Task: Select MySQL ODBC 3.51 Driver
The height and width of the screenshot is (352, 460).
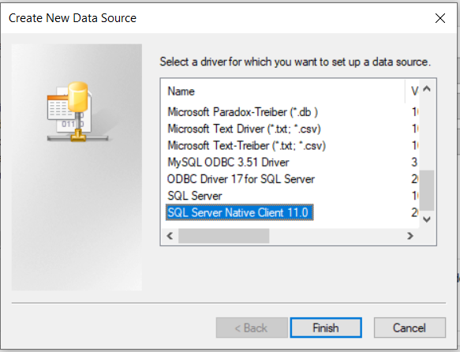Action: [228, 163]
